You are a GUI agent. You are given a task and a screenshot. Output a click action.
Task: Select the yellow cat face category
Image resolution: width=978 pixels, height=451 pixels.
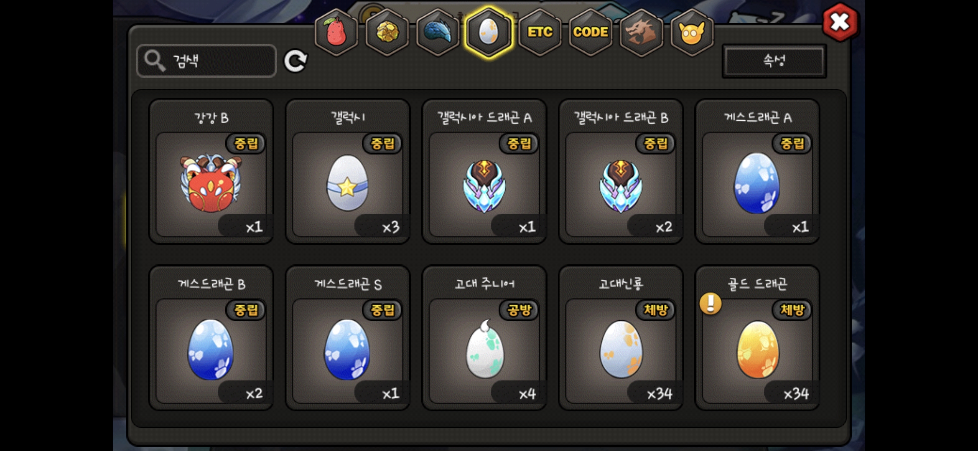pyautogui.click(x=692, y=32)
